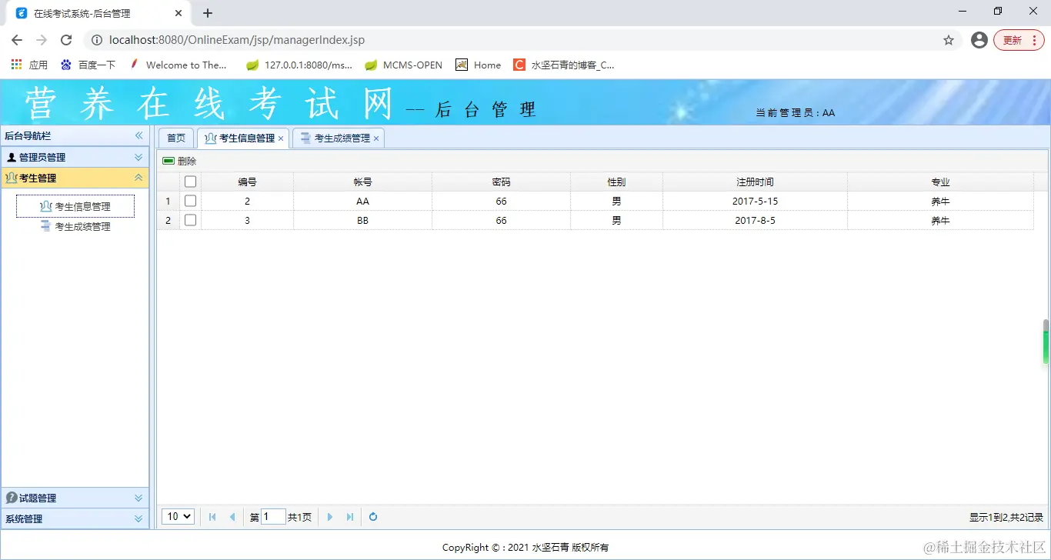The width and height of the screenshot is (1051, 560).
Task: Collapse the sidebar with the « icon
Action: coord(138,135)
